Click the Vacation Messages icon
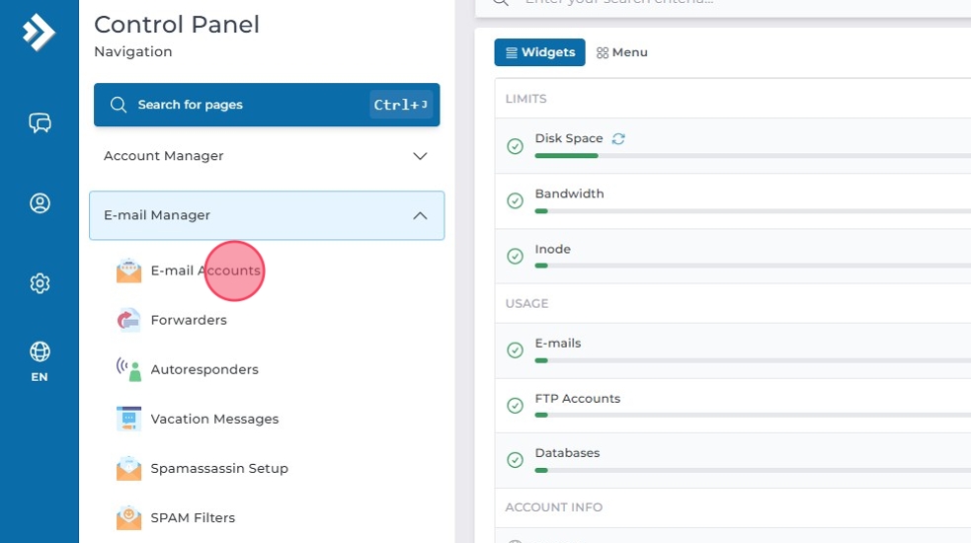Screen dimensions: 971x543 pos(128,419)
